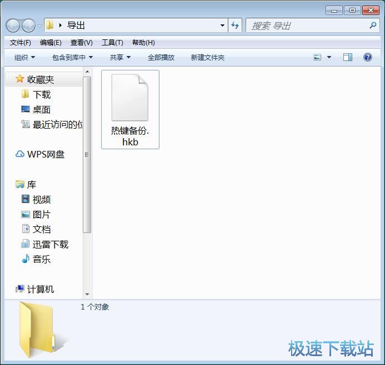Open the 文件(F) menu

tap(21, 43)
